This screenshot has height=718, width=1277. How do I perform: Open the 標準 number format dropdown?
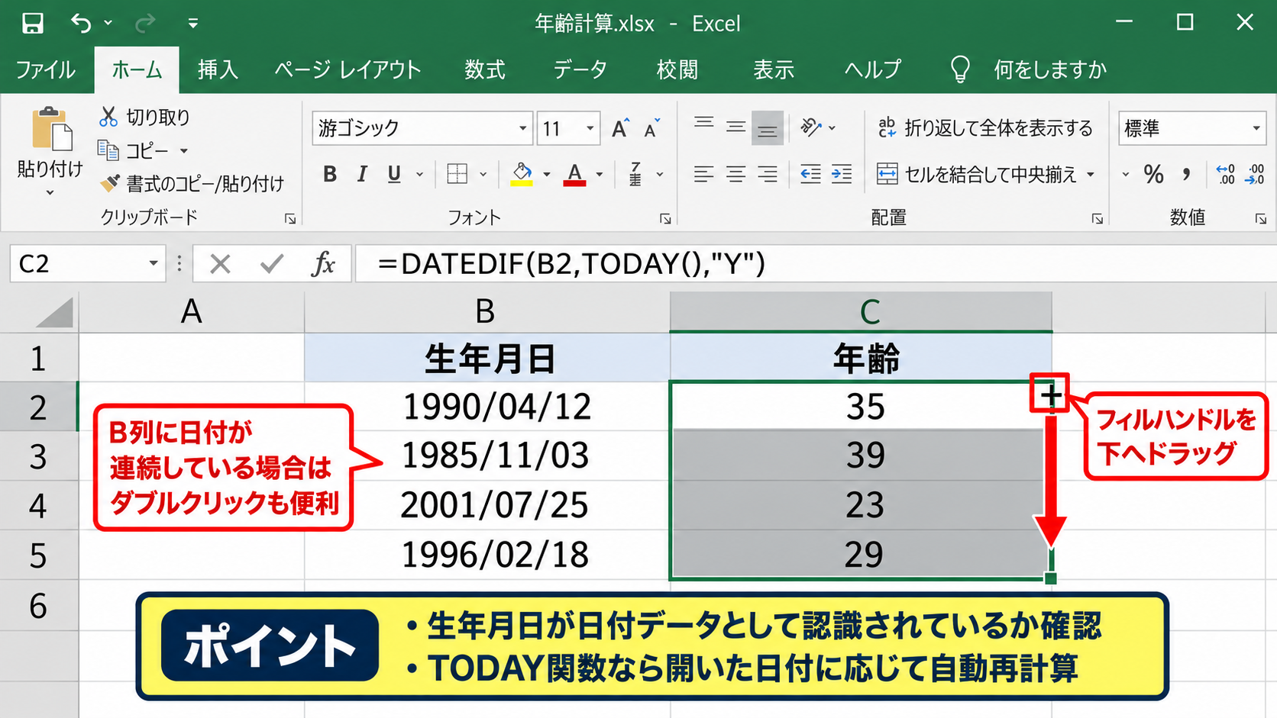(1256, 128)
